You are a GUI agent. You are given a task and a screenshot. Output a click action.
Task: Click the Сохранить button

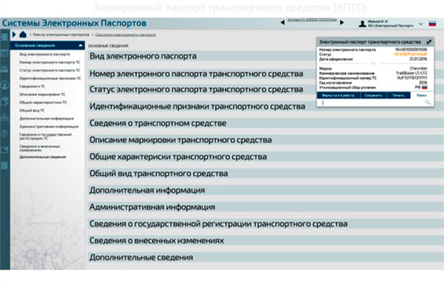(x=373, y=95)
